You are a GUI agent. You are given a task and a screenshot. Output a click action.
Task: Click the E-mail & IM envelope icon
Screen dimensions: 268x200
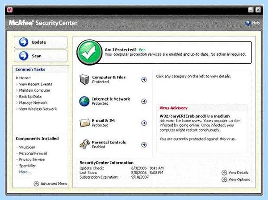pyautogui.click(x=84, y=123)
